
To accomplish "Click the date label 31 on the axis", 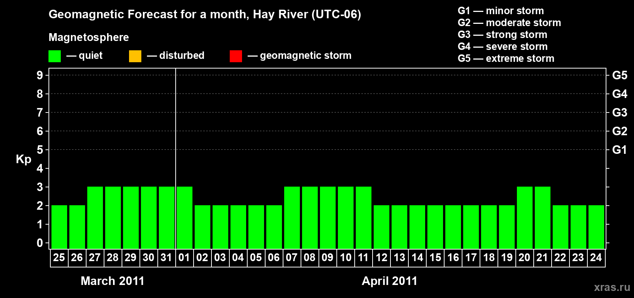I will point(166,257).
